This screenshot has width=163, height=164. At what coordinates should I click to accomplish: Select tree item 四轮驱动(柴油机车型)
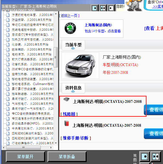[x=33, y=133]
